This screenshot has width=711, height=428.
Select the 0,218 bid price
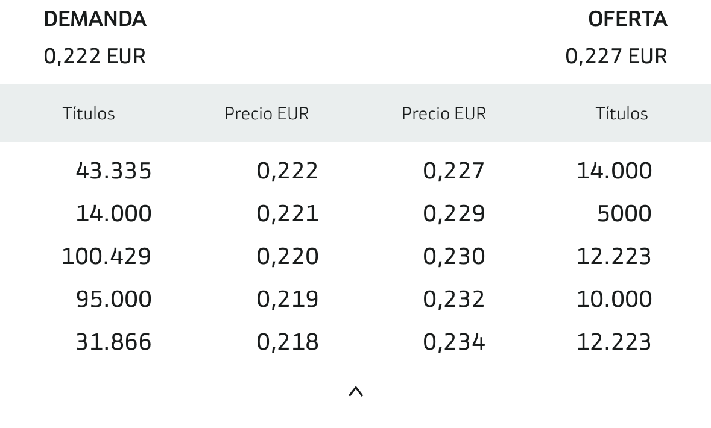tap(288, 342)
